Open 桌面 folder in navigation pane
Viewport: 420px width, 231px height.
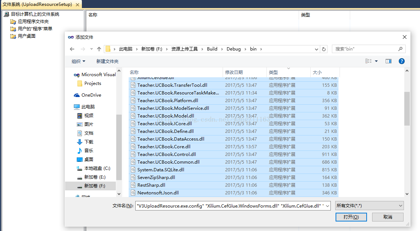pyautogui.click(x=85, y=159)
